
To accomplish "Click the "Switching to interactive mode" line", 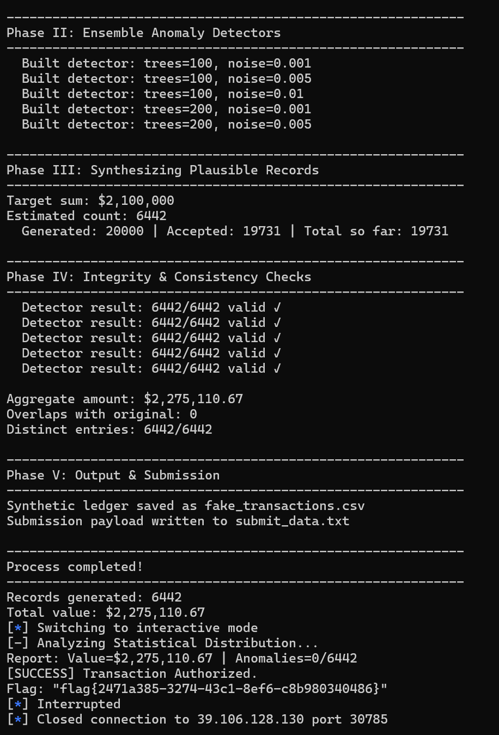I will tap(147, 628).
